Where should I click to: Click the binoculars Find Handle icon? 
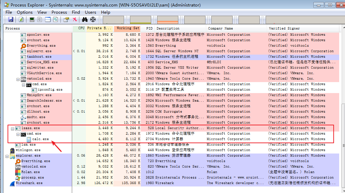point(85,20)
